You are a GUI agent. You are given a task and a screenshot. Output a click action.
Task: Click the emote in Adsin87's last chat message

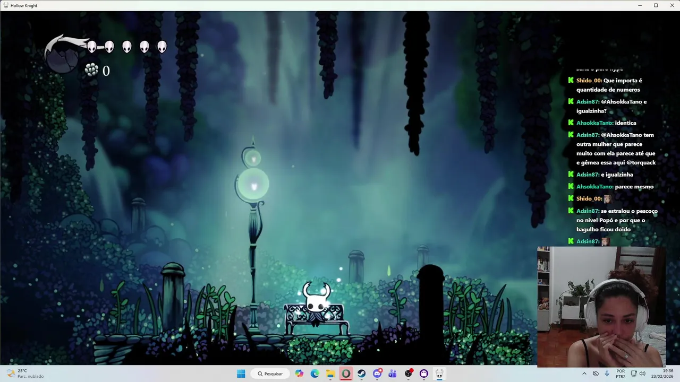pyautogui.click(x=605, y=241)
